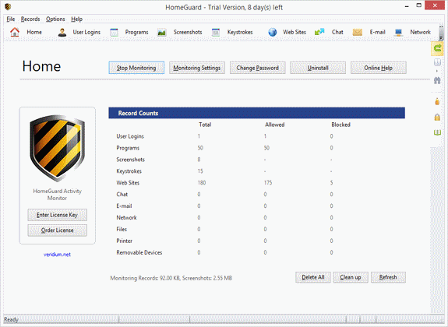Screen dimensions: 448x327
Task: Open the File menu
Action: [x=11, y=19]
